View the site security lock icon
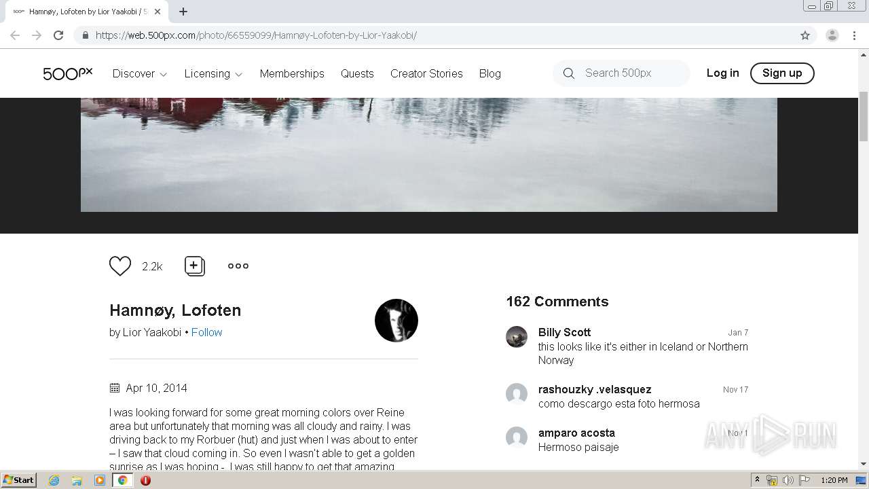 pos(85,35)
